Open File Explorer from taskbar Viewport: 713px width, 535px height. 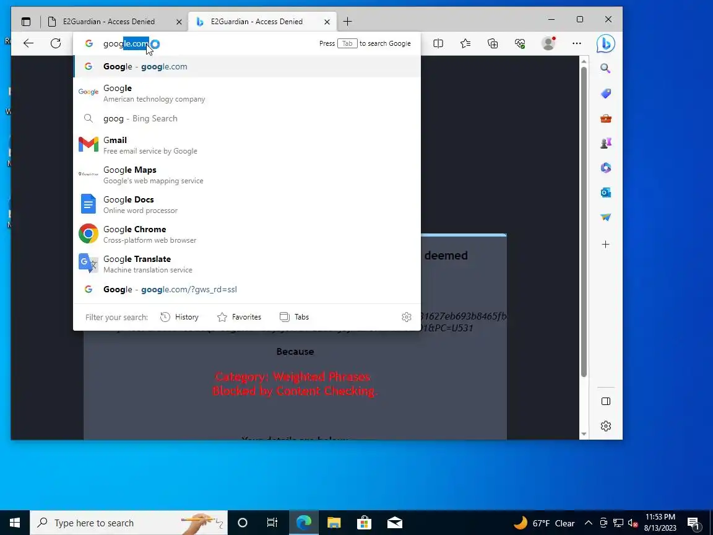[334, 523]
